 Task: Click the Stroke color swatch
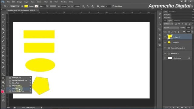(36, 6)
